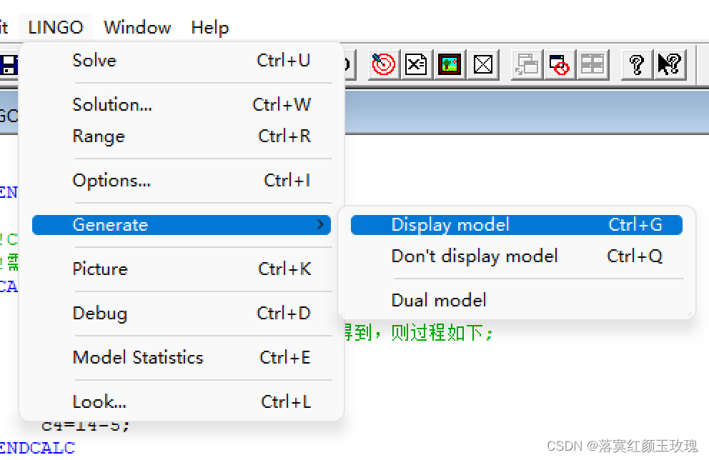
Task: Click the Options crossed-box toolbar icon
Action: coord(482,64)
